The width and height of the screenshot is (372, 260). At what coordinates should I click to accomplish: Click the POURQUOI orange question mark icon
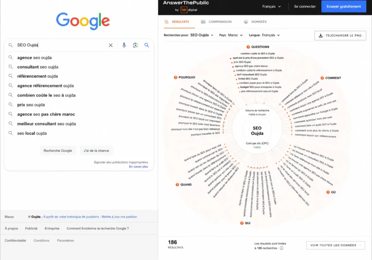(175, 77)
